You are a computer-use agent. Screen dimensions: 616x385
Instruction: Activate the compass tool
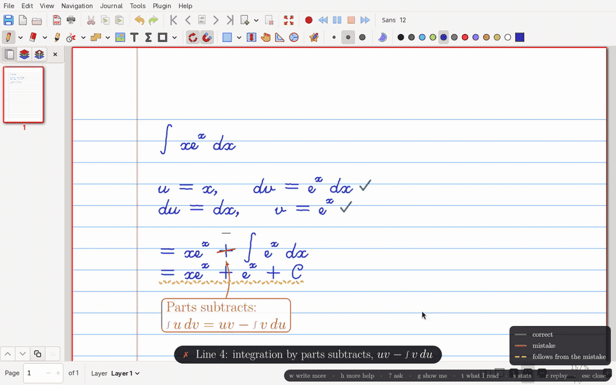coord(294,37)
